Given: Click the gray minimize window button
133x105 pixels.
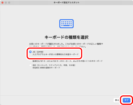Looking at the screenshot, I should pyautogui.click(x=6, y=3).
